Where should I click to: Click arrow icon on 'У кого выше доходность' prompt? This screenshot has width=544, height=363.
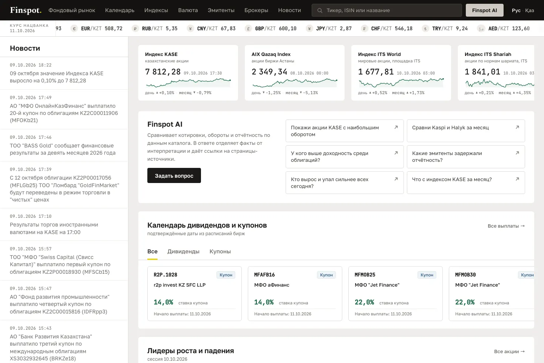(x=396, y=153)
